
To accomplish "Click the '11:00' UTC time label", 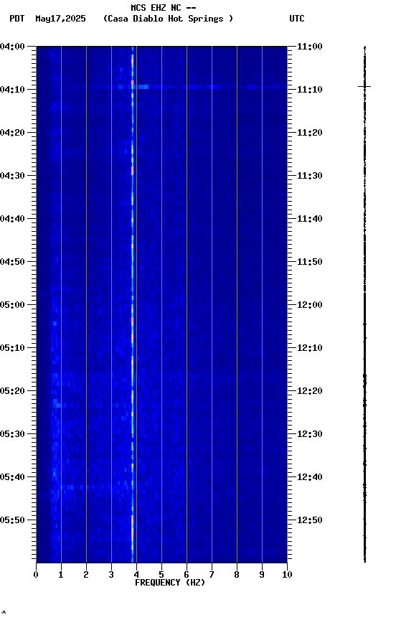I will (x=310, y=47).
